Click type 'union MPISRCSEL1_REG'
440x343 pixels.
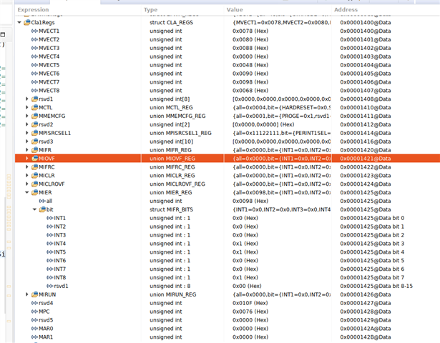pyautogui.click(x=180, y=133)
